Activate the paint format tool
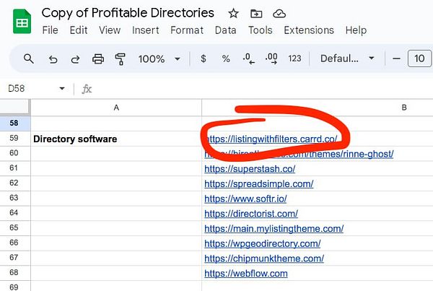433x291 pixels. 120,59
